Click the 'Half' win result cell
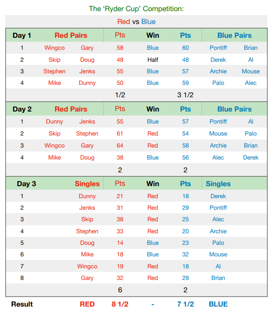This screenshot has height=311, width=274. [x=153, y=60]
